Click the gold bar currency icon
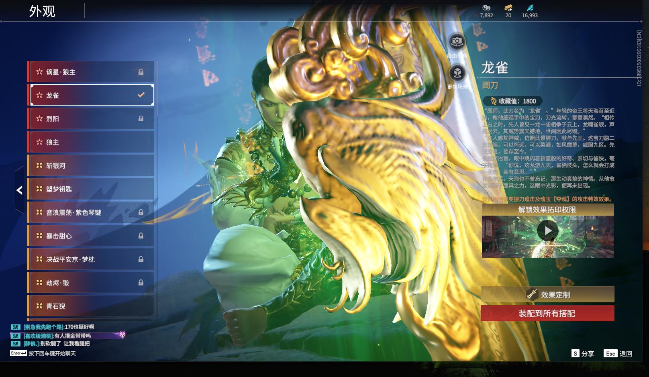This screenshot has height=377, width=649. (x=508, y=8)
